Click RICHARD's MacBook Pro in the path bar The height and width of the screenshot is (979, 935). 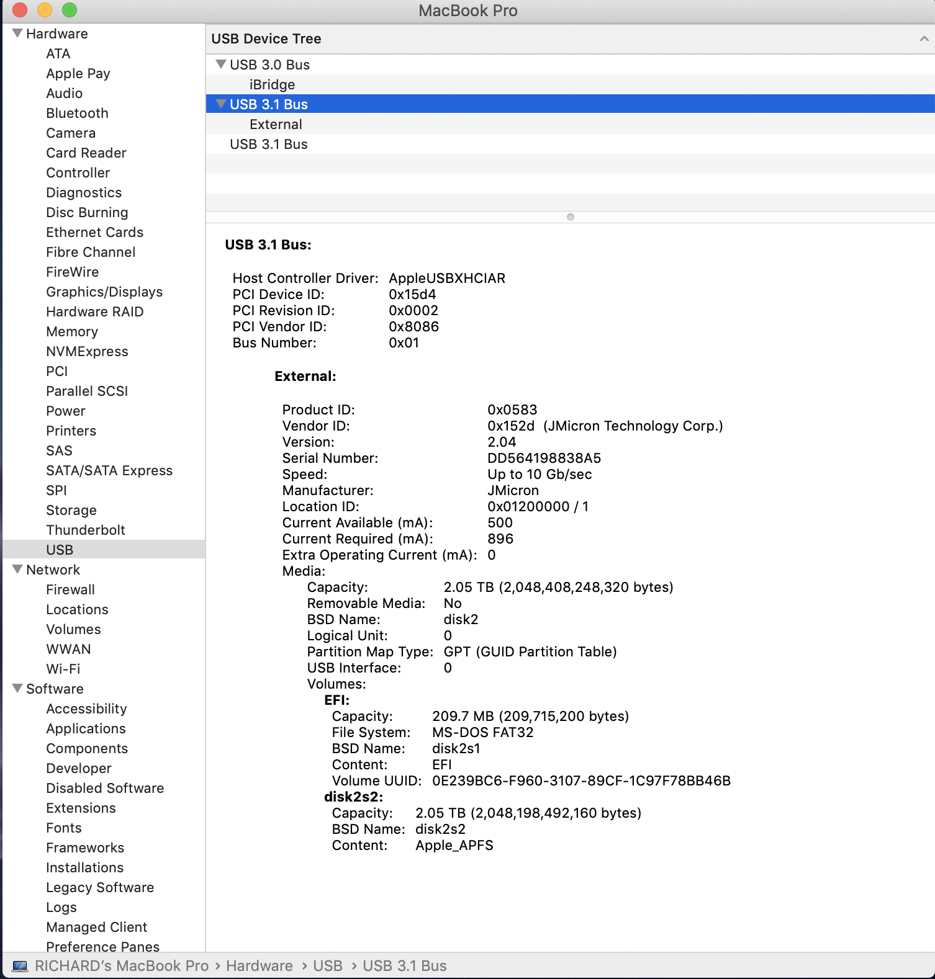tap(122, 966)
